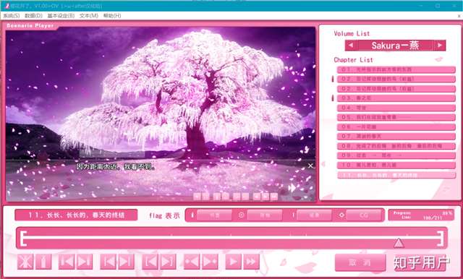Open the 系统(S) menu
The image size is (463, 279).
pos(12,16)
